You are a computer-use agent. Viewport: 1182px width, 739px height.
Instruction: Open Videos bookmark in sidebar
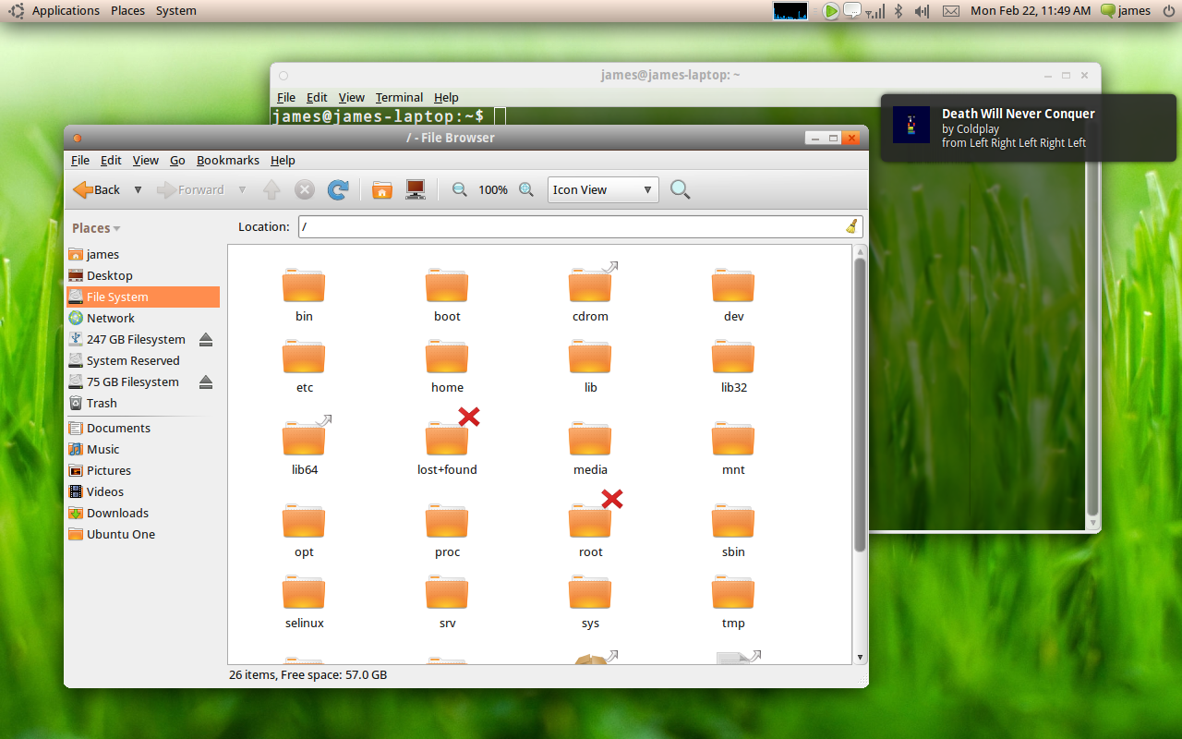pos(142,491)
